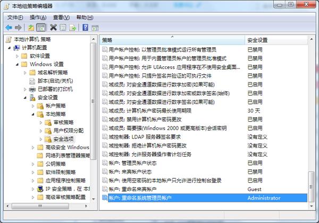The image size is (319, 223).
Task: Click the Up one level folder icon
Action: point(31,28)
